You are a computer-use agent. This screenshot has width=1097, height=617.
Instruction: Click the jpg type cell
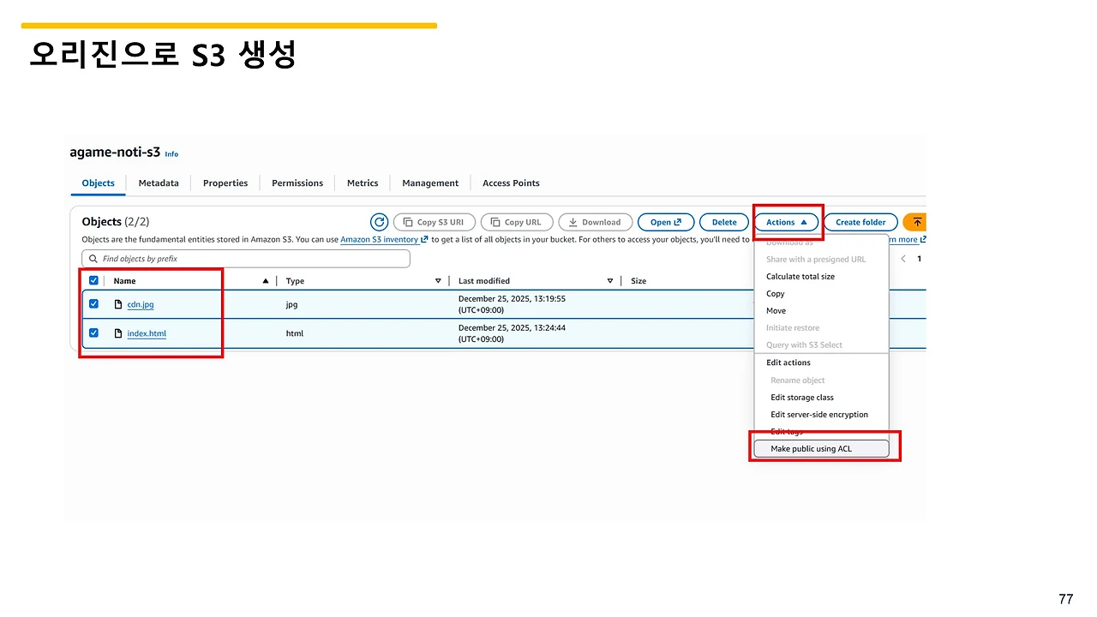tap(291, 304)
